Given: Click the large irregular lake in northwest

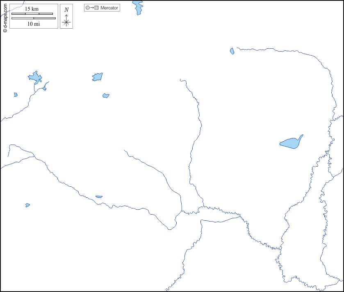Looking at the screenshot, I should 35,77.
